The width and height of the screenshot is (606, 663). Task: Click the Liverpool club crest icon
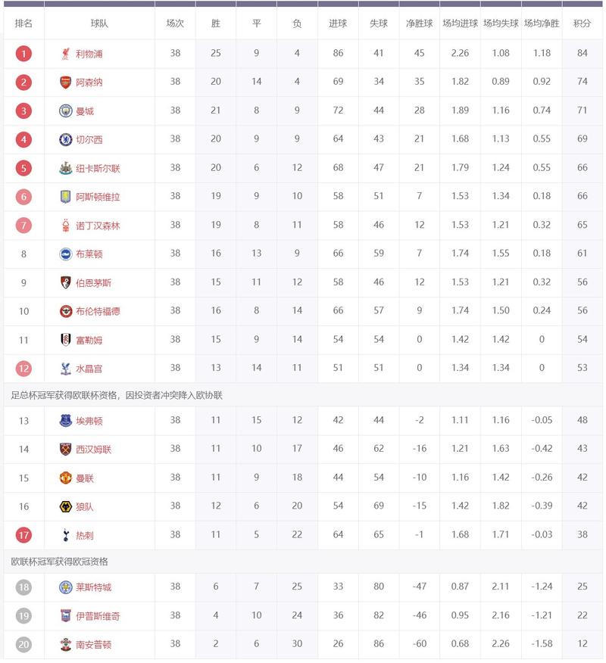point(66,54)
